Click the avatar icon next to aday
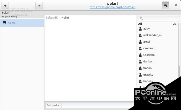The width and height of the screenshot is (181, 110). coord(140,29)
